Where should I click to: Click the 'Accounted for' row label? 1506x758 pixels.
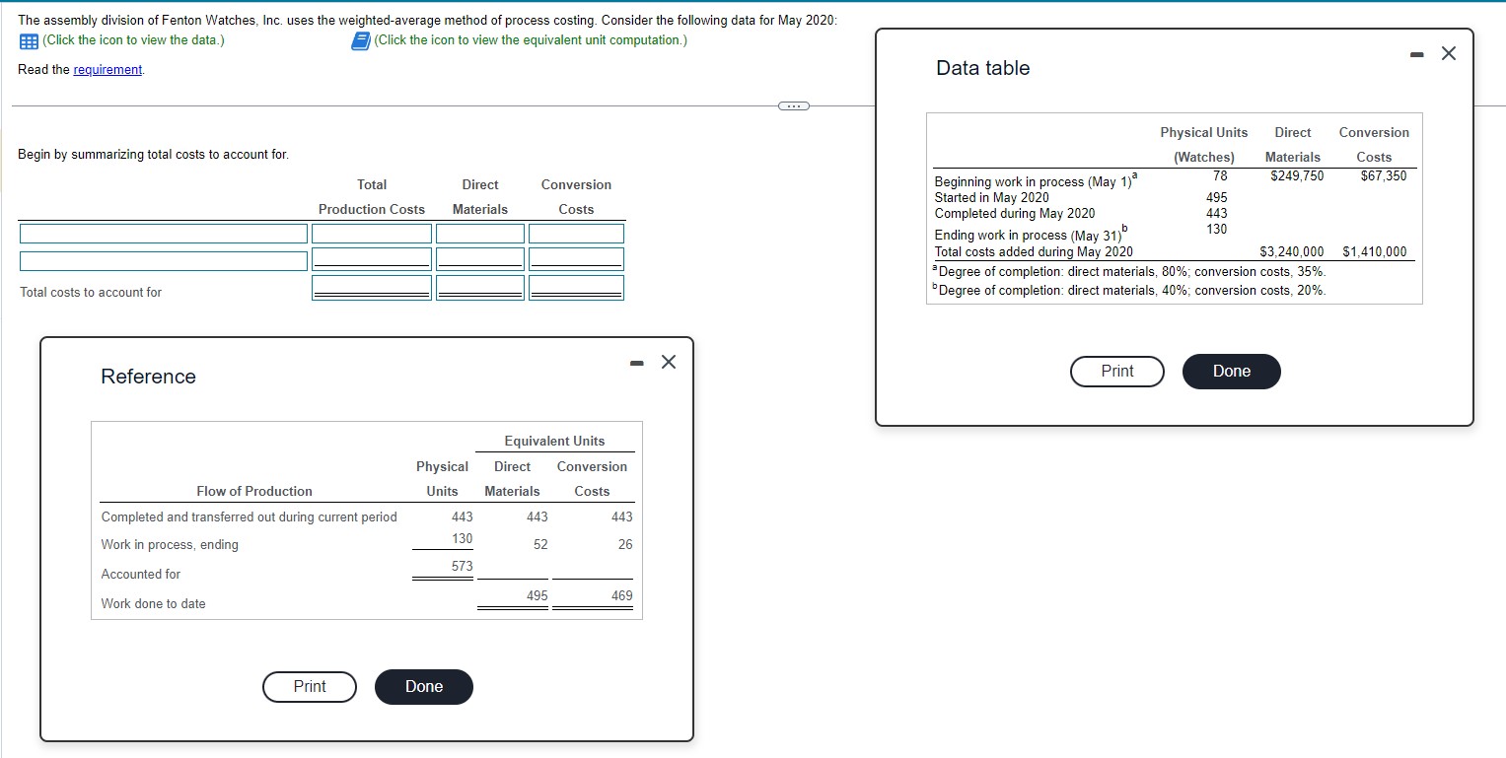(x=141, y=575)
